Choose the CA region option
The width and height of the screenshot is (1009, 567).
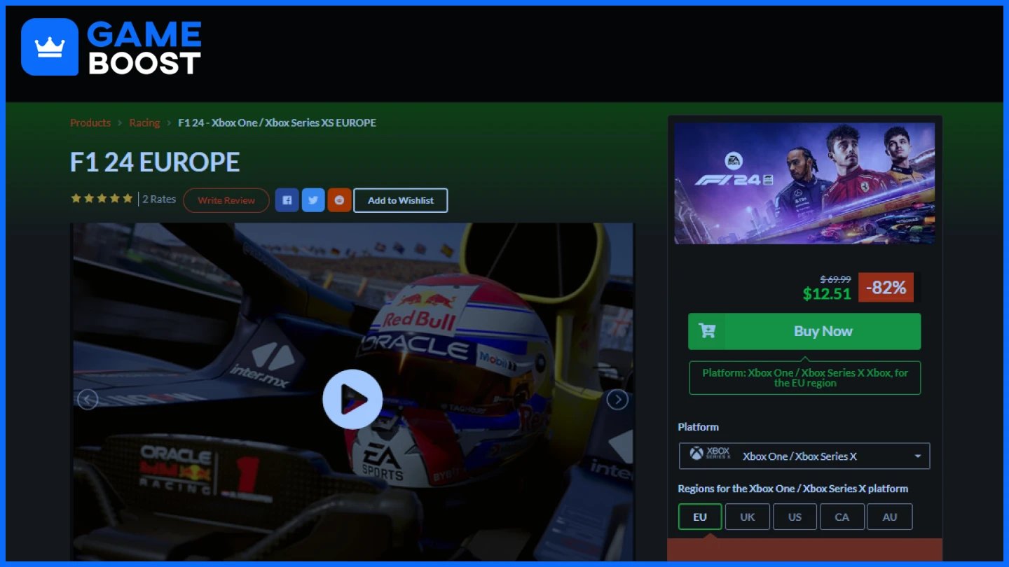tap(842, 517)
